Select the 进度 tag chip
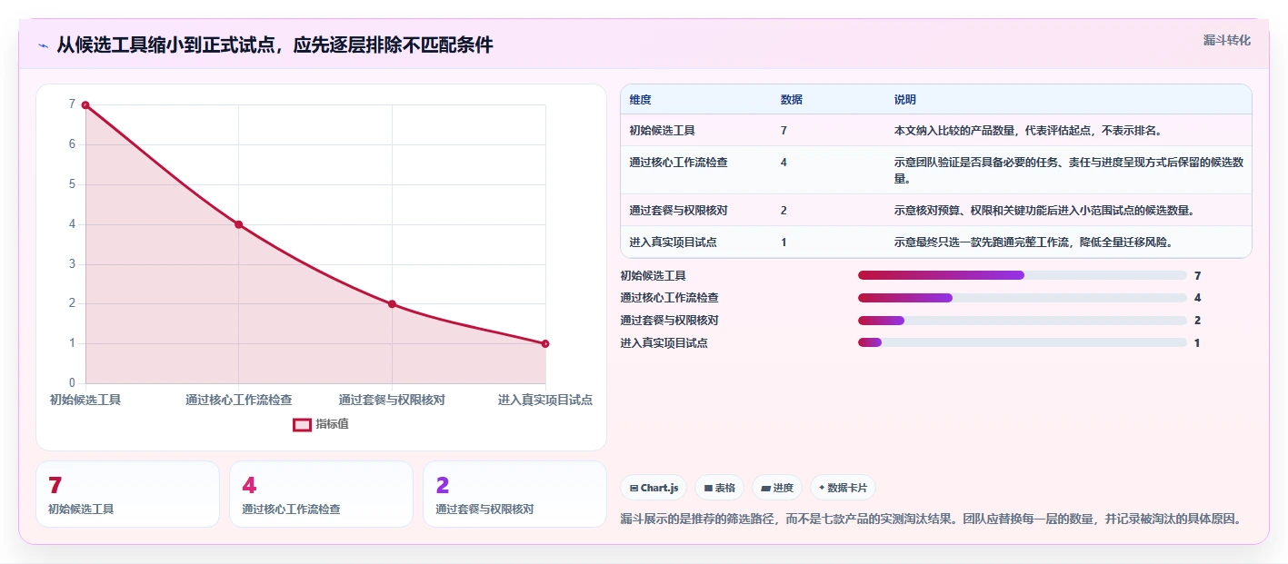 point(777,488)
